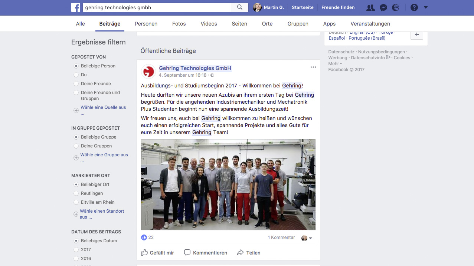Open the help question mark icon
The width and height of the screenshot is (474, 266).
(x=414, y=7)
